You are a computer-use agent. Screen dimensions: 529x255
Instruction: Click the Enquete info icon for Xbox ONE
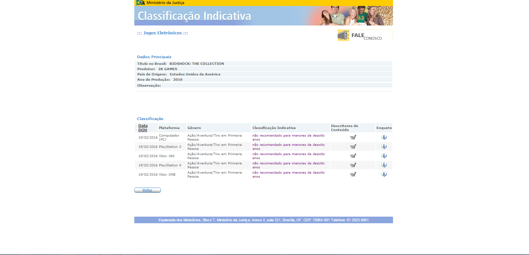click(x=384, y=174)
